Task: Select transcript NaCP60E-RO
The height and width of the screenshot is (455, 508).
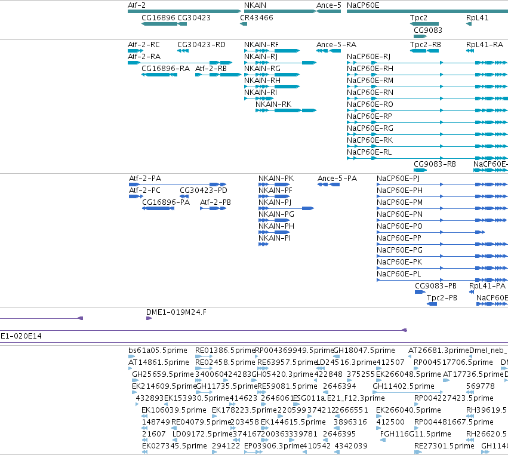Action: point(427,110)
